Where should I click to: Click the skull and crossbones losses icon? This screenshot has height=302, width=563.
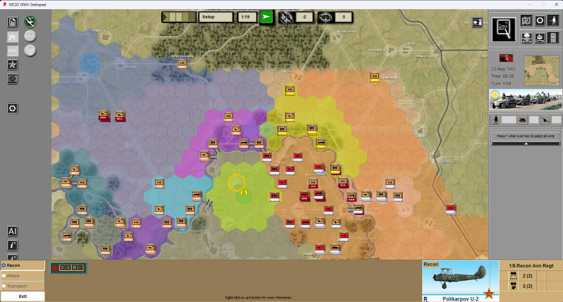(526, 38)
